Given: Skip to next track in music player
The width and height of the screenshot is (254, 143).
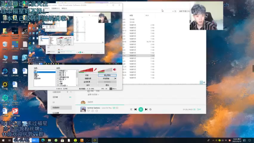Looking at the screenshot, I should 146,109.
